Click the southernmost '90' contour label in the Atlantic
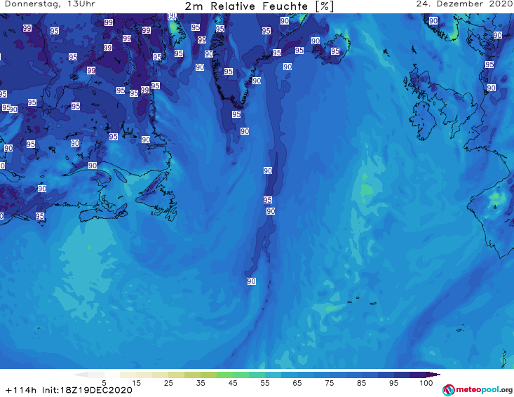The width and height of the screenshot is (514, 397). point(252,281)
